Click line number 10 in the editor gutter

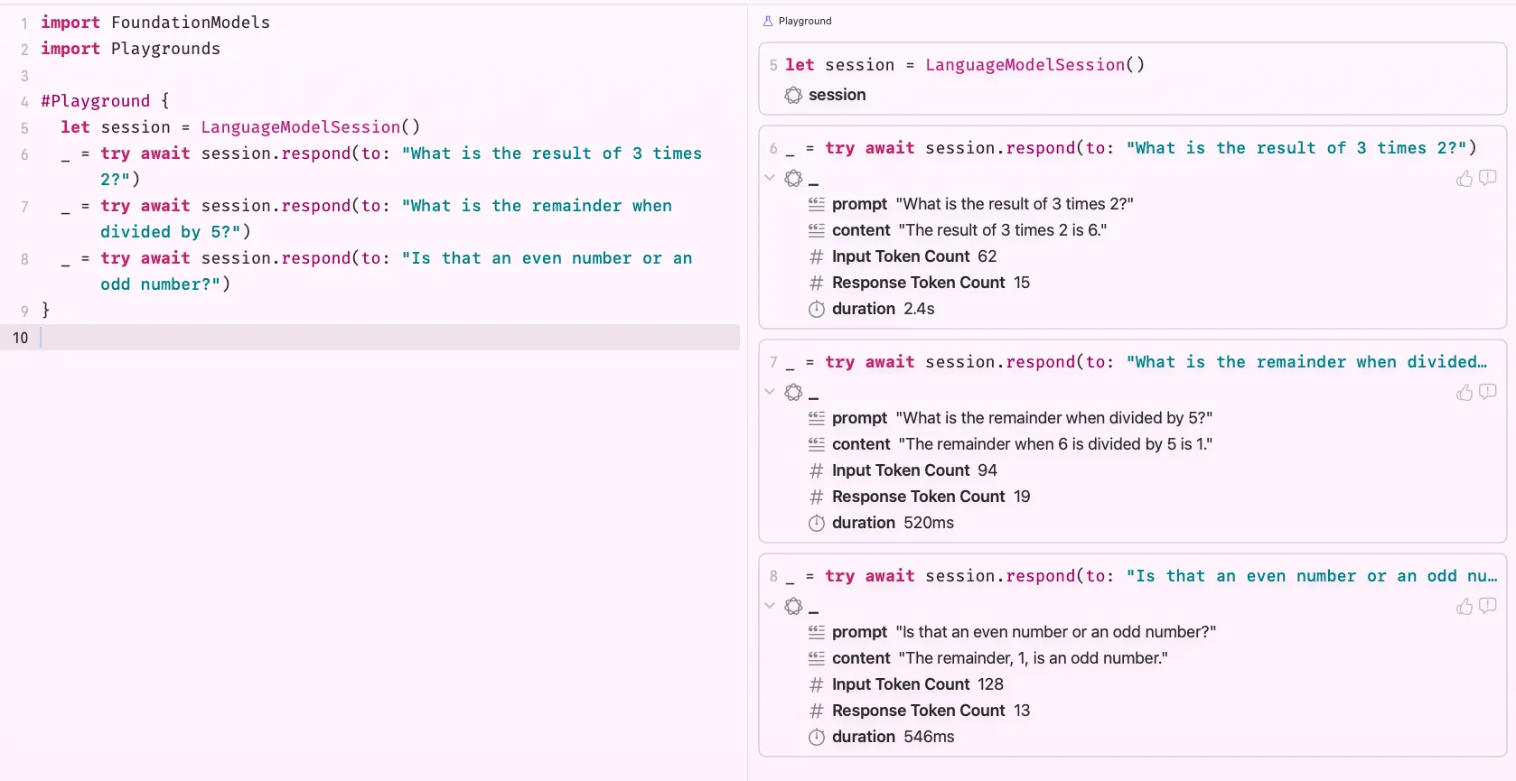(21, 338)
